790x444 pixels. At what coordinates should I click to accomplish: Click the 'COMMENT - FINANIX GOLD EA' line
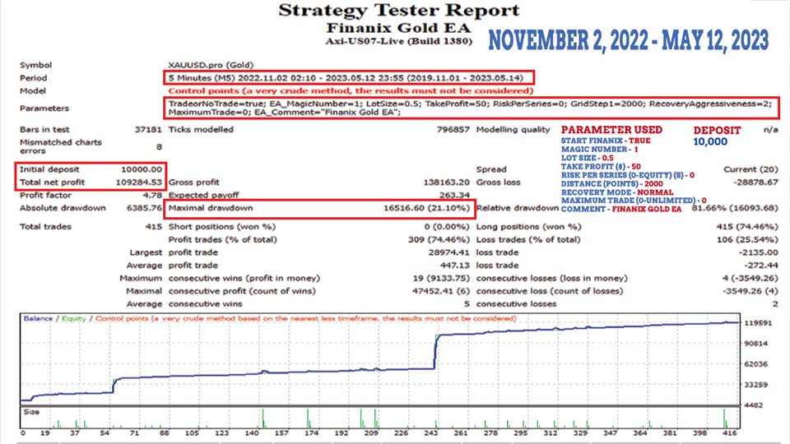[x=621, y=209]
